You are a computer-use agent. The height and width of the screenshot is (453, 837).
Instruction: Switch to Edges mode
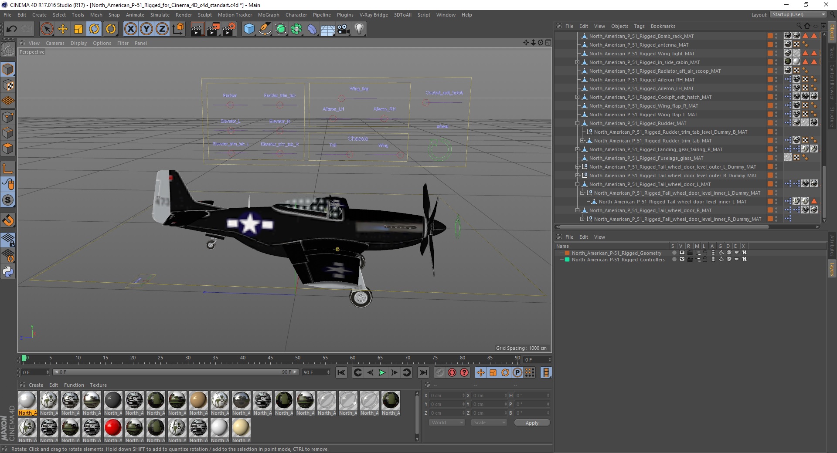point(8,132)
